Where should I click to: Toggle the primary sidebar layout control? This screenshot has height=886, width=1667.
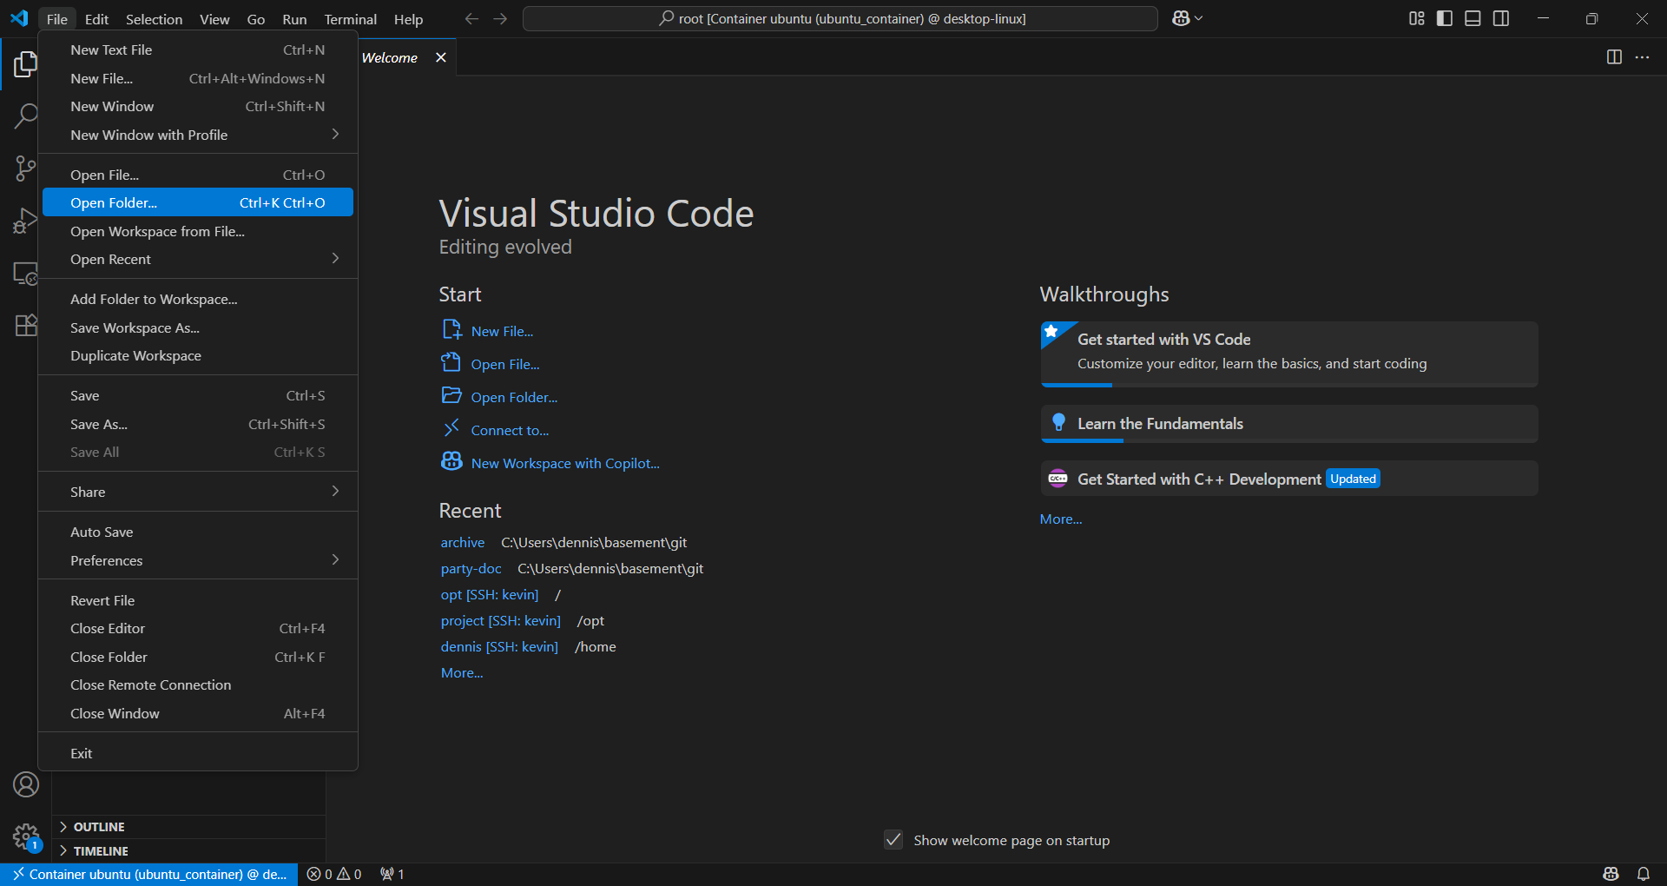tap(1444, 18)
